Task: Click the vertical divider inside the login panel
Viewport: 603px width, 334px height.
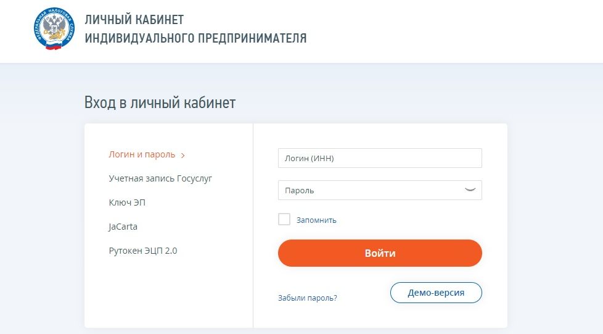Action: point(253,225)
